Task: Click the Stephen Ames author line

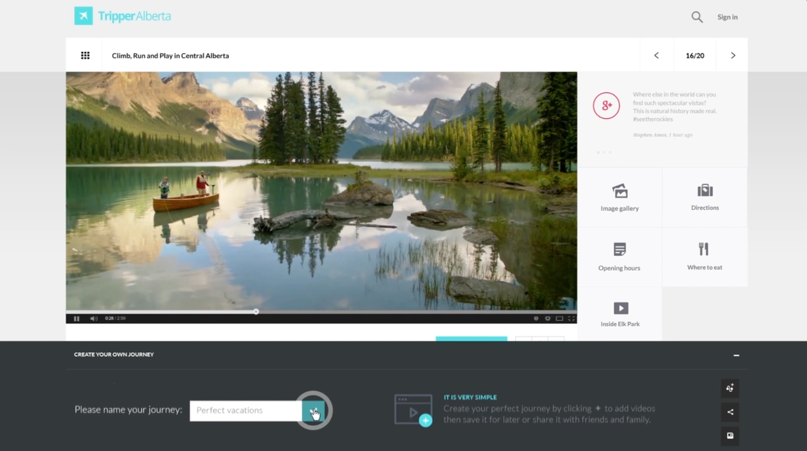Action: pyautogui.click(x=662, y=135)
